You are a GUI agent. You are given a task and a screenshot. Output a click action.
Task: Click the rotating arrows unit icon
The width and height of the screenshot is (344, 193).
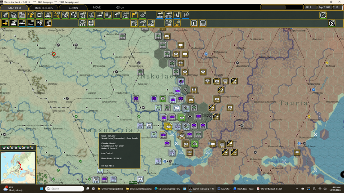pyautogui.click(x=74, y=15)
